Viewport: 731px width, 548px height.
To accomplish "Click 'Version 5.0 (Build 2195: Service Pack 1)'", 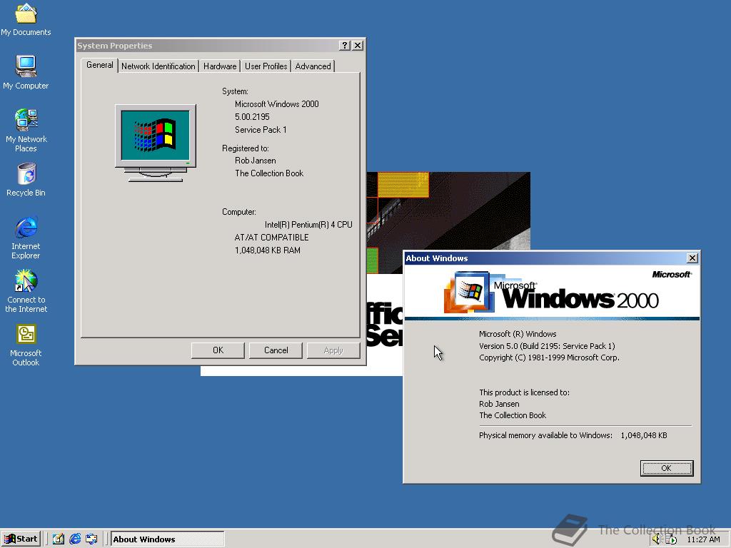I will pos(548,346).
